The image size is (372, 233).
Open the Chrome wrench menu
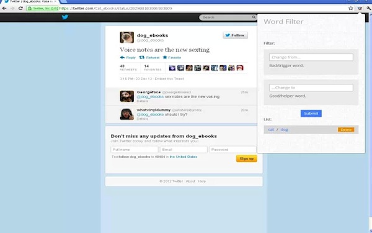pyautogui.click(x=368, y=8)
